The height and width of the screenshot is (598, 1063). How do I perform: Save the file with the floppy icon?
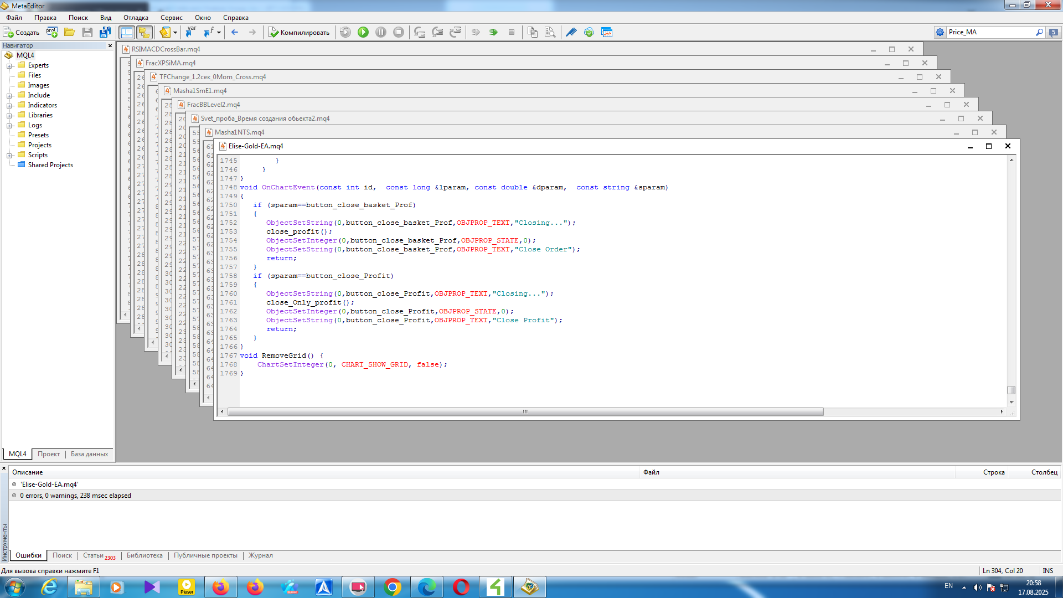87,32
